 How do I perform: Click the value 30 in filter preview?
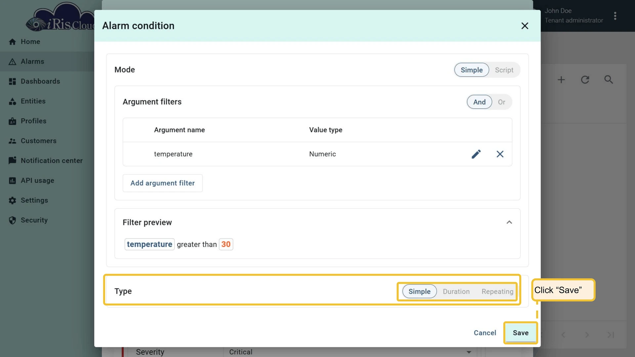pyautogui.click(x=226, y=244)
